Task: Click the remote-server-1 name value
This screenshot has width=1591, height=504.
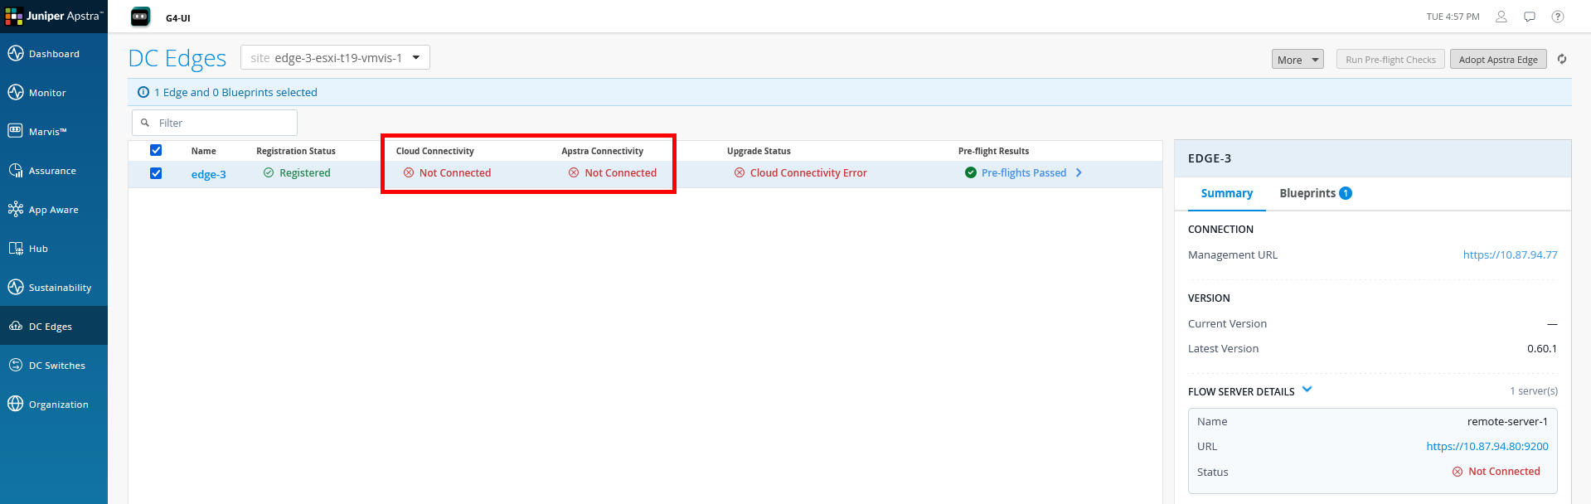Action: point(1507,421)
